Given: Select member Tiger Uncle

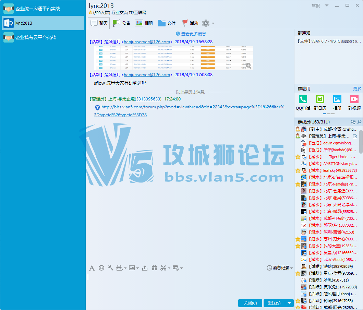Looking at the screenshot, I should click(x=327, y=157).
